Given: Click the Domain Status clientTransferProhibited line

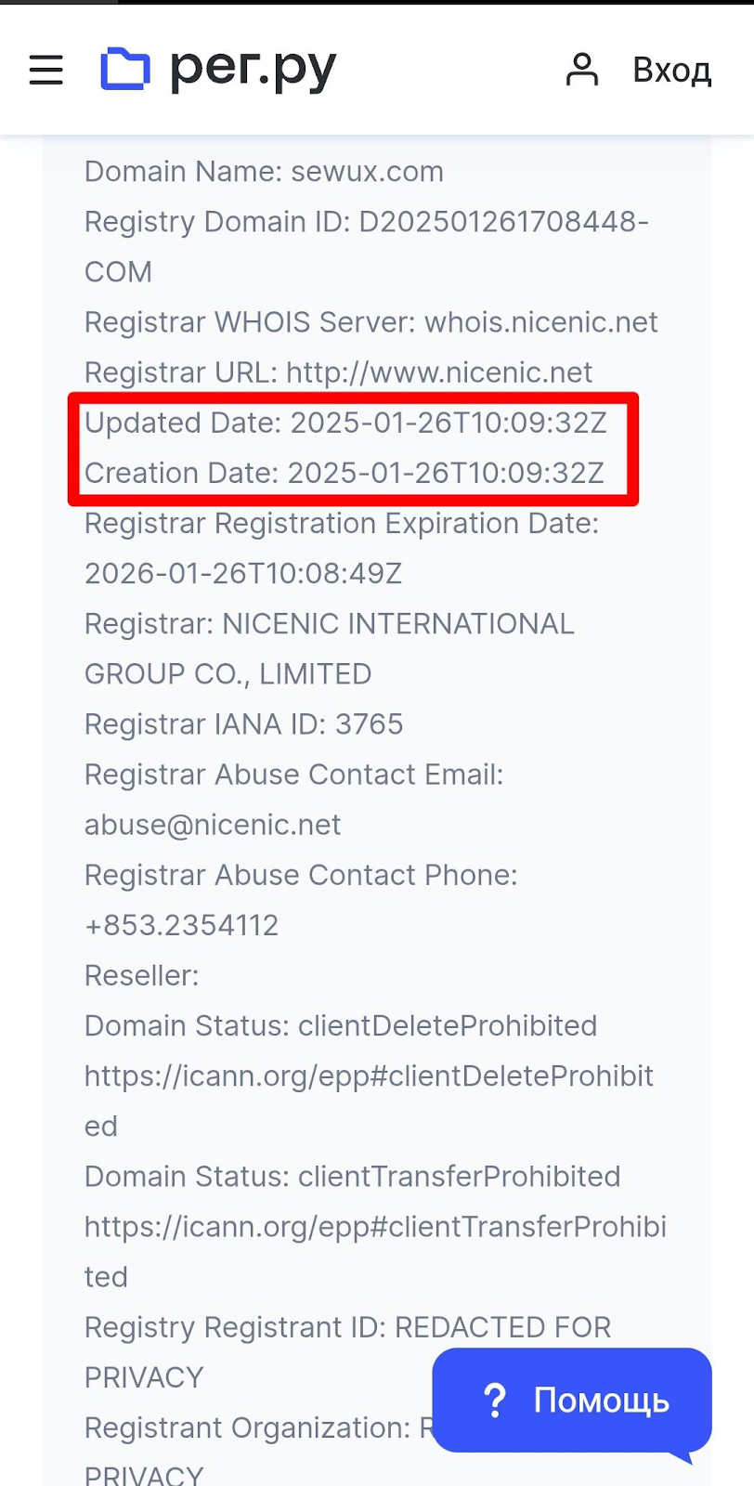Looking at the screenshot, I should pos(352,1177).
